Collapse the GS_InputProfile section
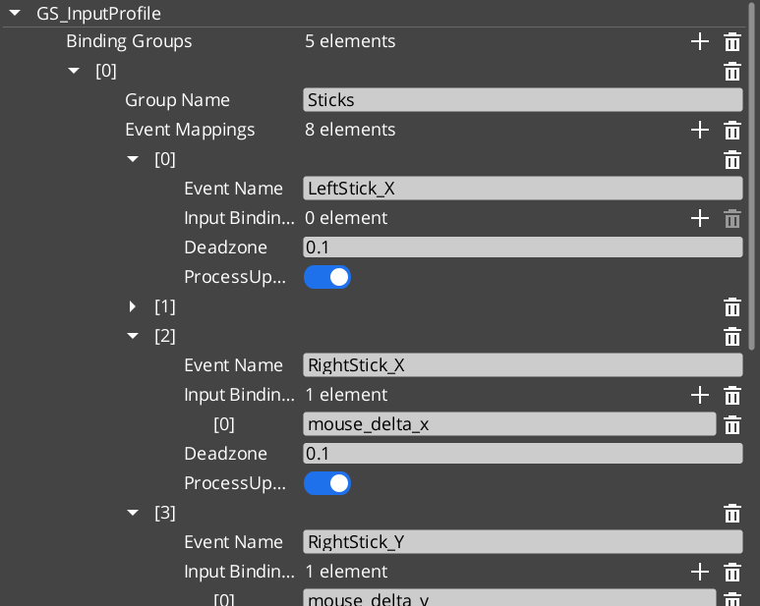 point(15,14)
